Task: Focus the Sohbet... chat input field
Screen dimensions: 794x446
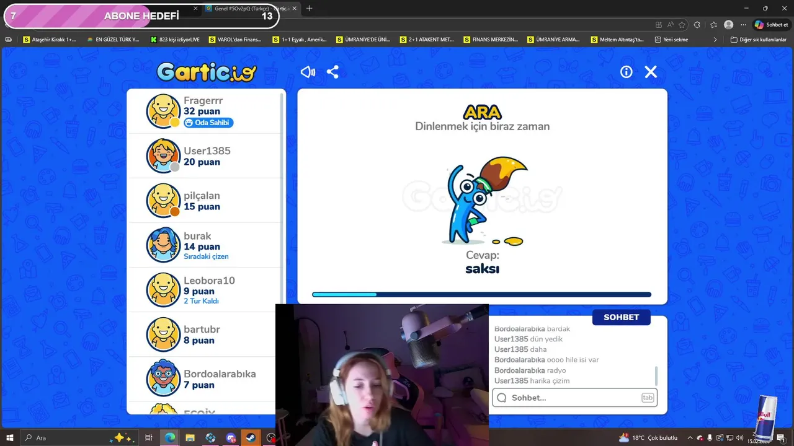Action: tap(574, 398)
